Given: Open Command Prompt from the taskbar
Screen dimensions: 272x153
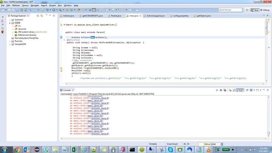Looking at the screenshot, I should pyautogui.click(x=132, y=150).
